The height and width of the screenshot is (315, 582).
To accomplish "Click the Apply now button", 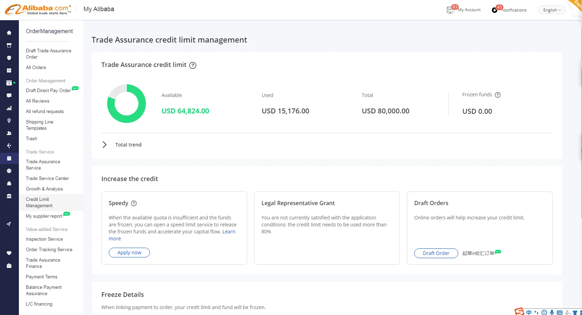I will [129, 253].
